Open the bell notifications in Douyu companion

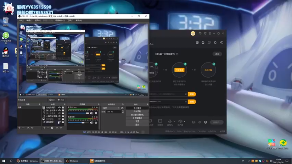[215, 42]
